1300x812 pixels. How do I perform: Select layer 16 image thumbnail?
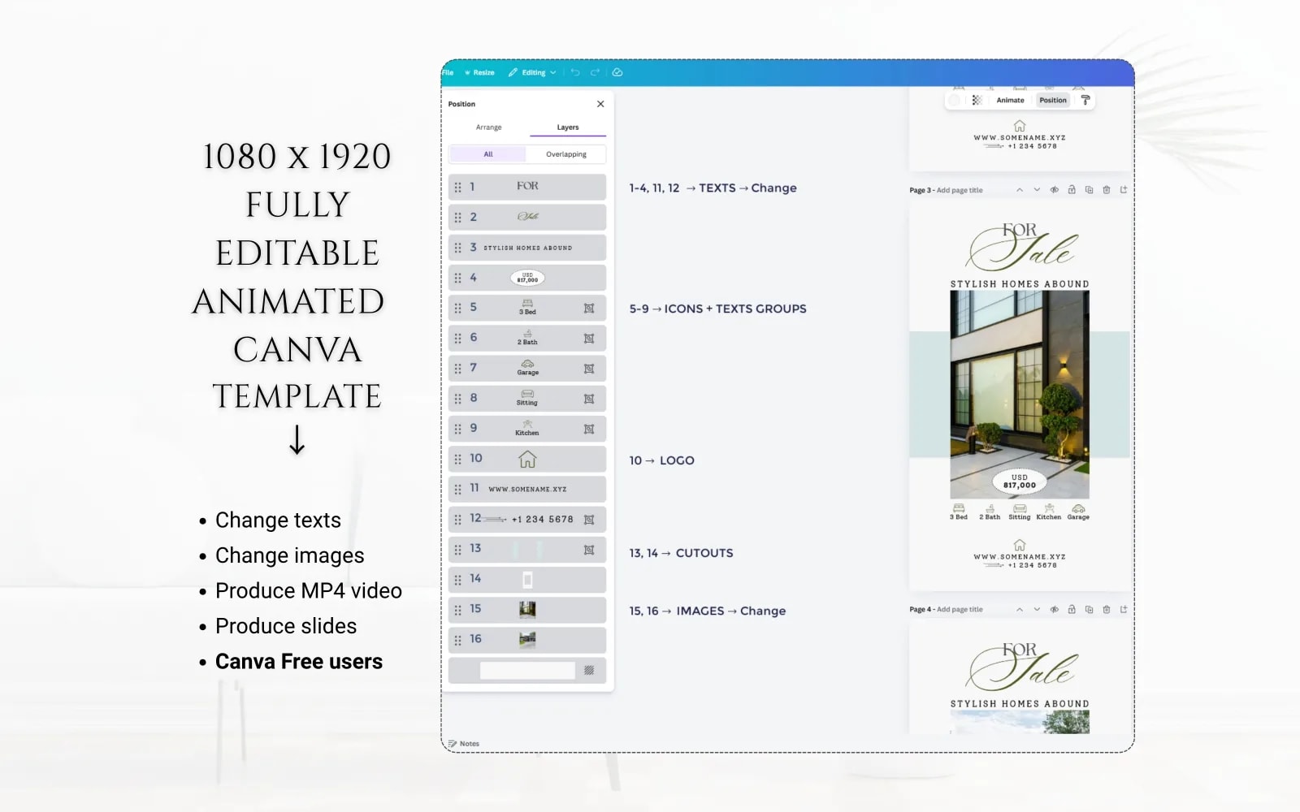click(527, 640)
